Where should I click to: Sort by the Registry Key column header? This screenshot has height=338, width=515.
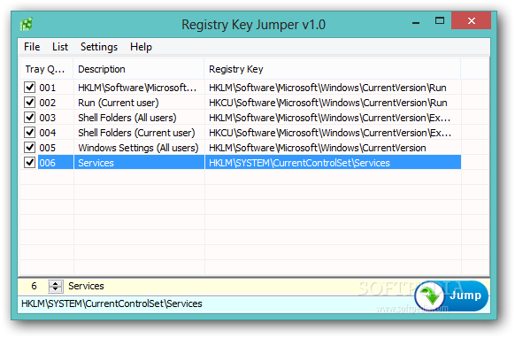tap(333, 69)
